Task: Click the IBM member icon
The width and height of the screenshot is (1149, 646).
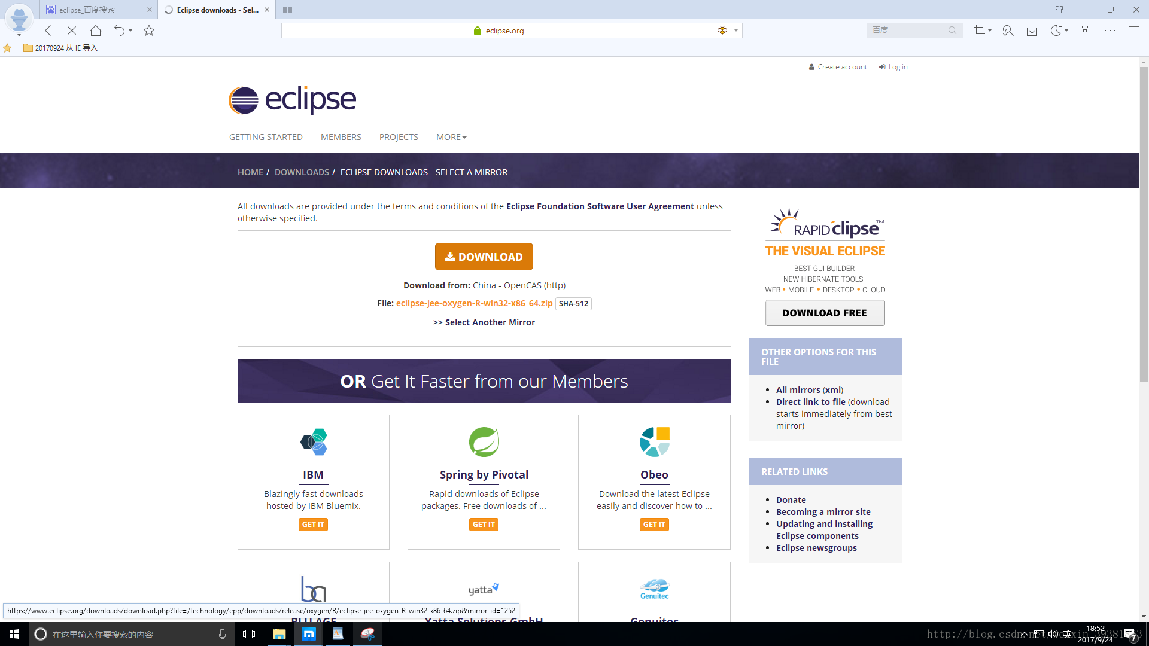Action: click(x=314, y=441)
